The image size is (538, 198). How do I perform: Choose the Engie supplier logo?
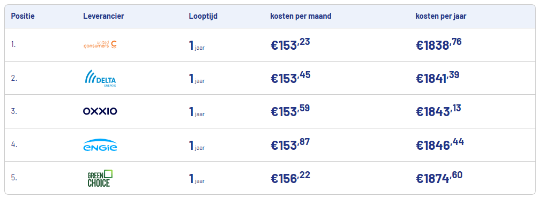coord(100,145)
